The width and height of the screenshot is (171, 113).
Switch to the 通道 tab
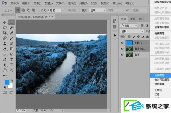point(132,19)
